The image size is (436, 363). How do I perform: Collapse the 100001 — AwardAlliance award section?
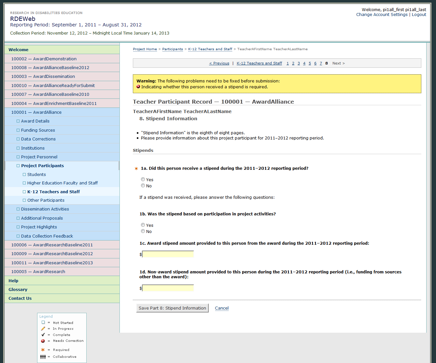click(36, 112)
